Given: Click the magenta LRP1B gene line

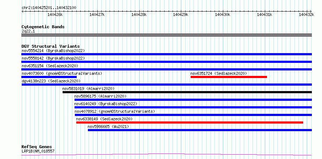Looking at the screenshot, I should [166, 155].
